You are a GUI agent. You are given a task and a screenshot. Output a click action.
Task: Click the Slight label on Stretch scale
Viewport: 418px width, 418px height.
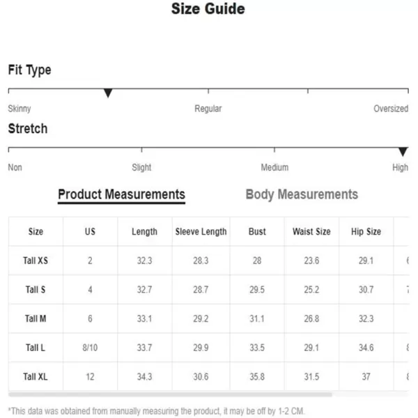click(x=141, y=167)
